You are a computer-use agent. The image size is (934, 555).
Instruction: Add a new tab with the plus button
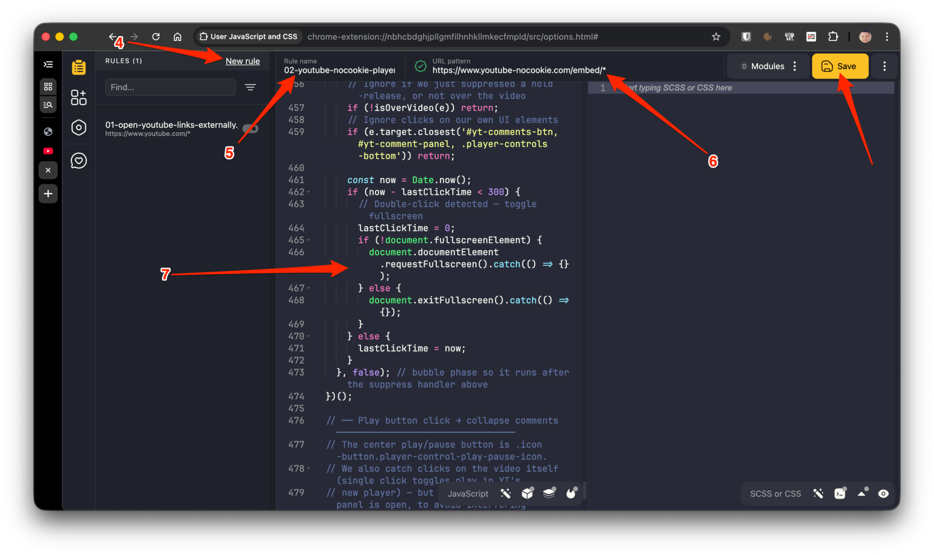tap(48, 194)
